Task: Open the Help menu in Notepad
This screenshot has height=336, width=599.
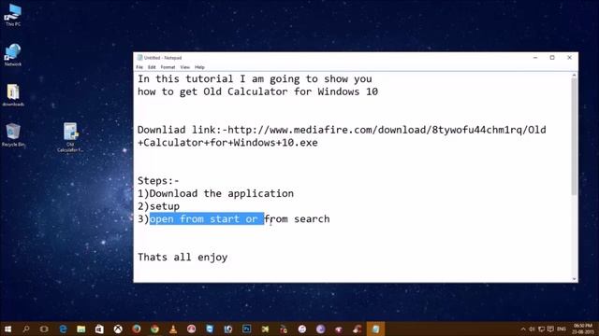Action: (x=199, y=67)
